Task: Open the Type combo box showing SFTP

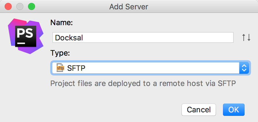Action: (x=150, y=68)
